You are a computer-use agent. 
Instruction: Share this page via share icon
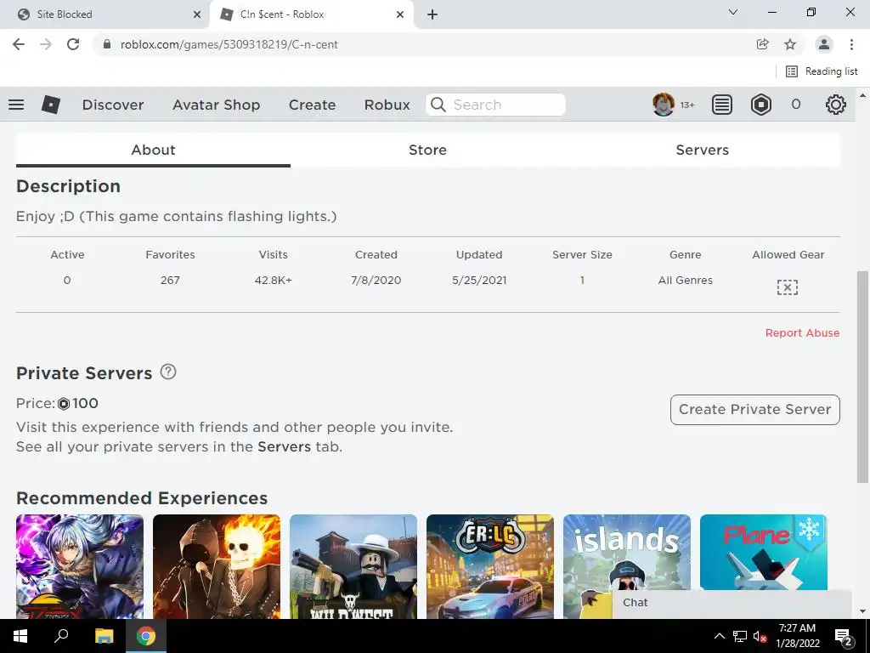pyautogui.click(x=763, y=44)
